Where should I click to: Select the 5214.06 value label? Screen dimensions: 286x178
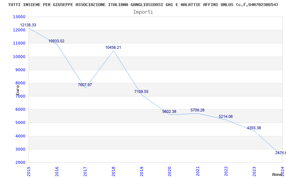coord(226,117)
